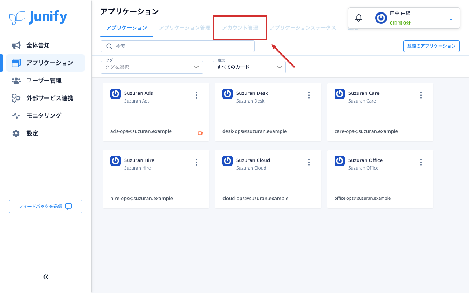
Task: Select ユーザー管理 in sidebar menu
Action: click(x=45, y=81)
